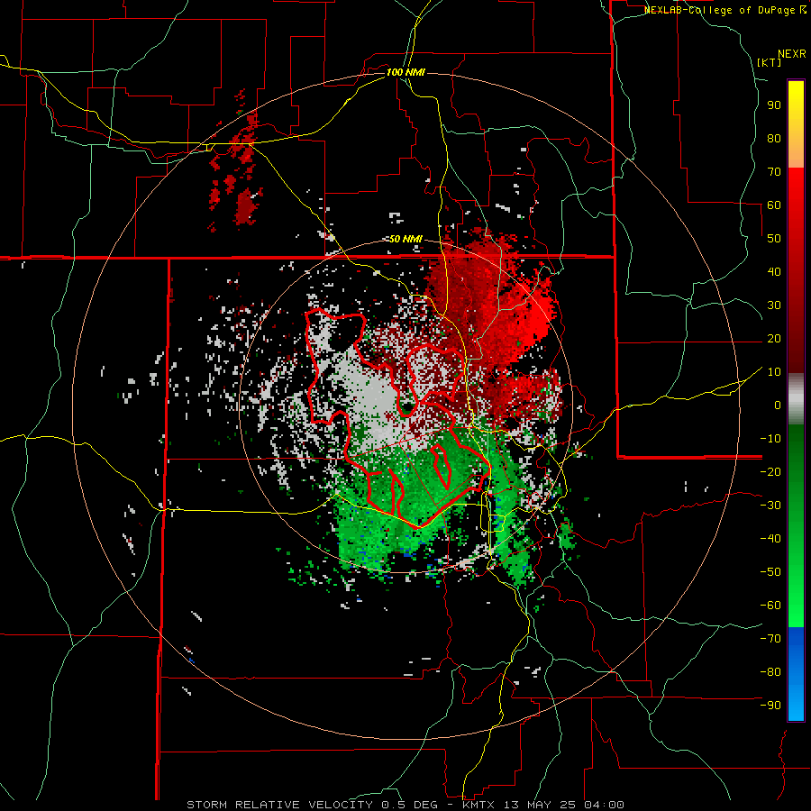Image resolution: width=811 pixels, height=811 pixels.
Task: Click the -60 value on velocity scale
Action: coord(770,606)
